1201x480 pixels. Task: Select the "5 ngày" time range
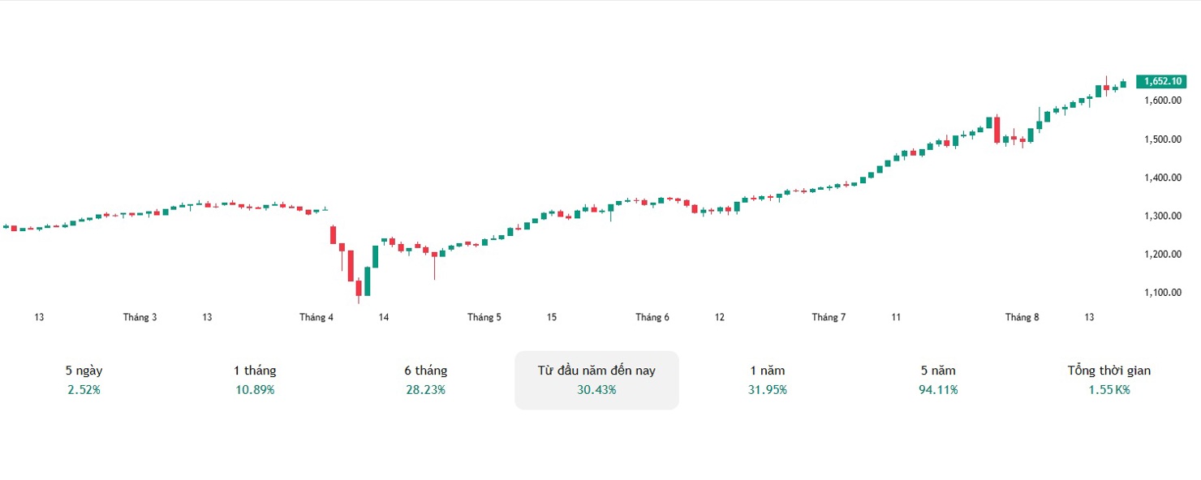84,379
